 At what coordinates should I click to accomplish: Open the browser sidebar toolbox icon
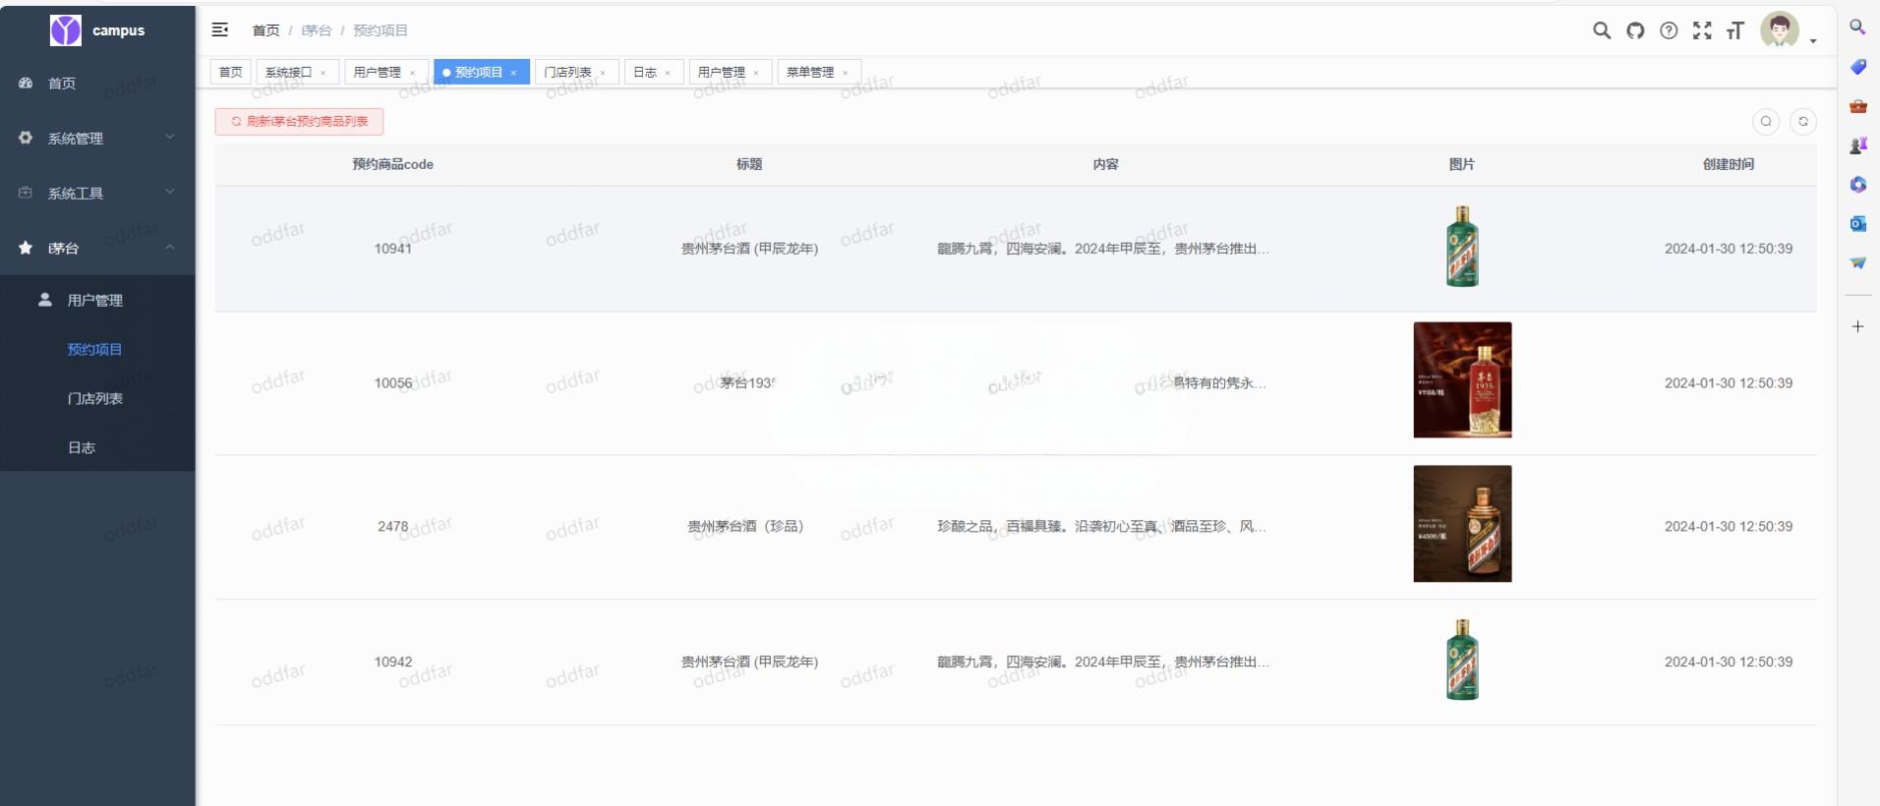point(1857,106)
